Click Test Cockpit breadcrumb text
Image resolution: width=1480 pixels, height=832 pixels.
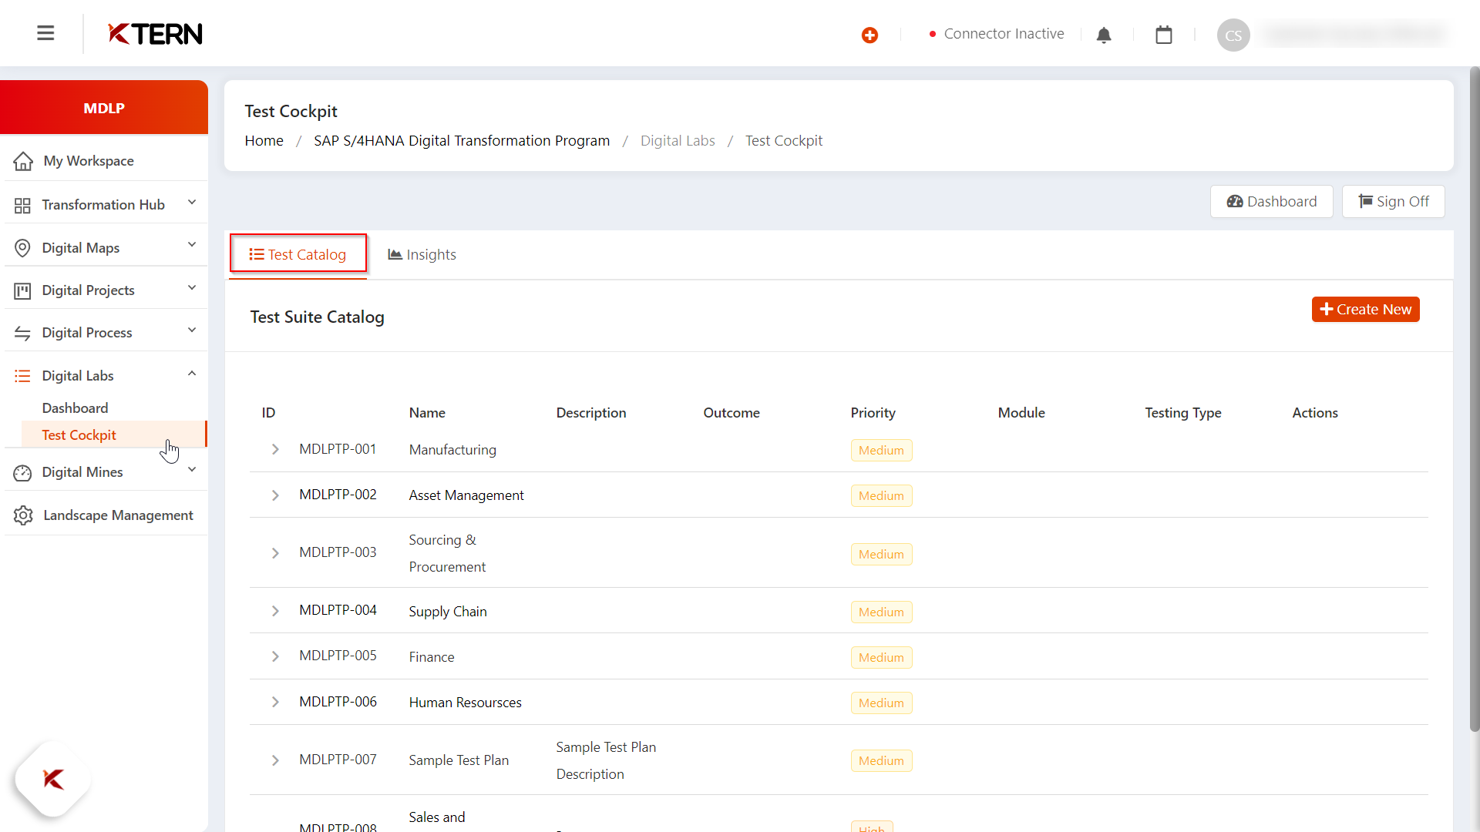click(x=783, y=141)
